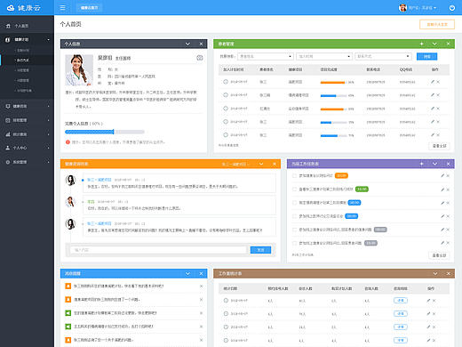Screen dimensions: 462x347
Task: Check the first task with orange badge
Action: click(294, 176)
